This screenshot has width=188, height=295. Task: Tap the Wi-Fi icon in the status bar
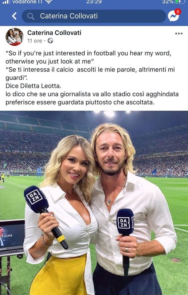(49, 2)
